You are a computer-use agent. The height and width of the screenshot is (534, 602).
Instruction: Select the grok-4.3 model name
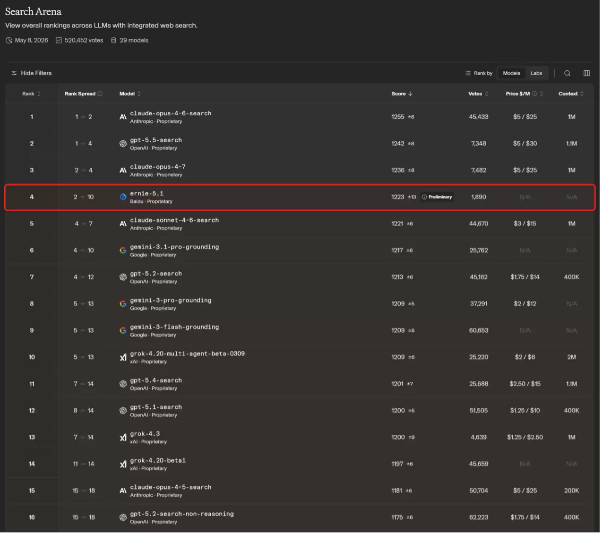(x=145, y=434)
